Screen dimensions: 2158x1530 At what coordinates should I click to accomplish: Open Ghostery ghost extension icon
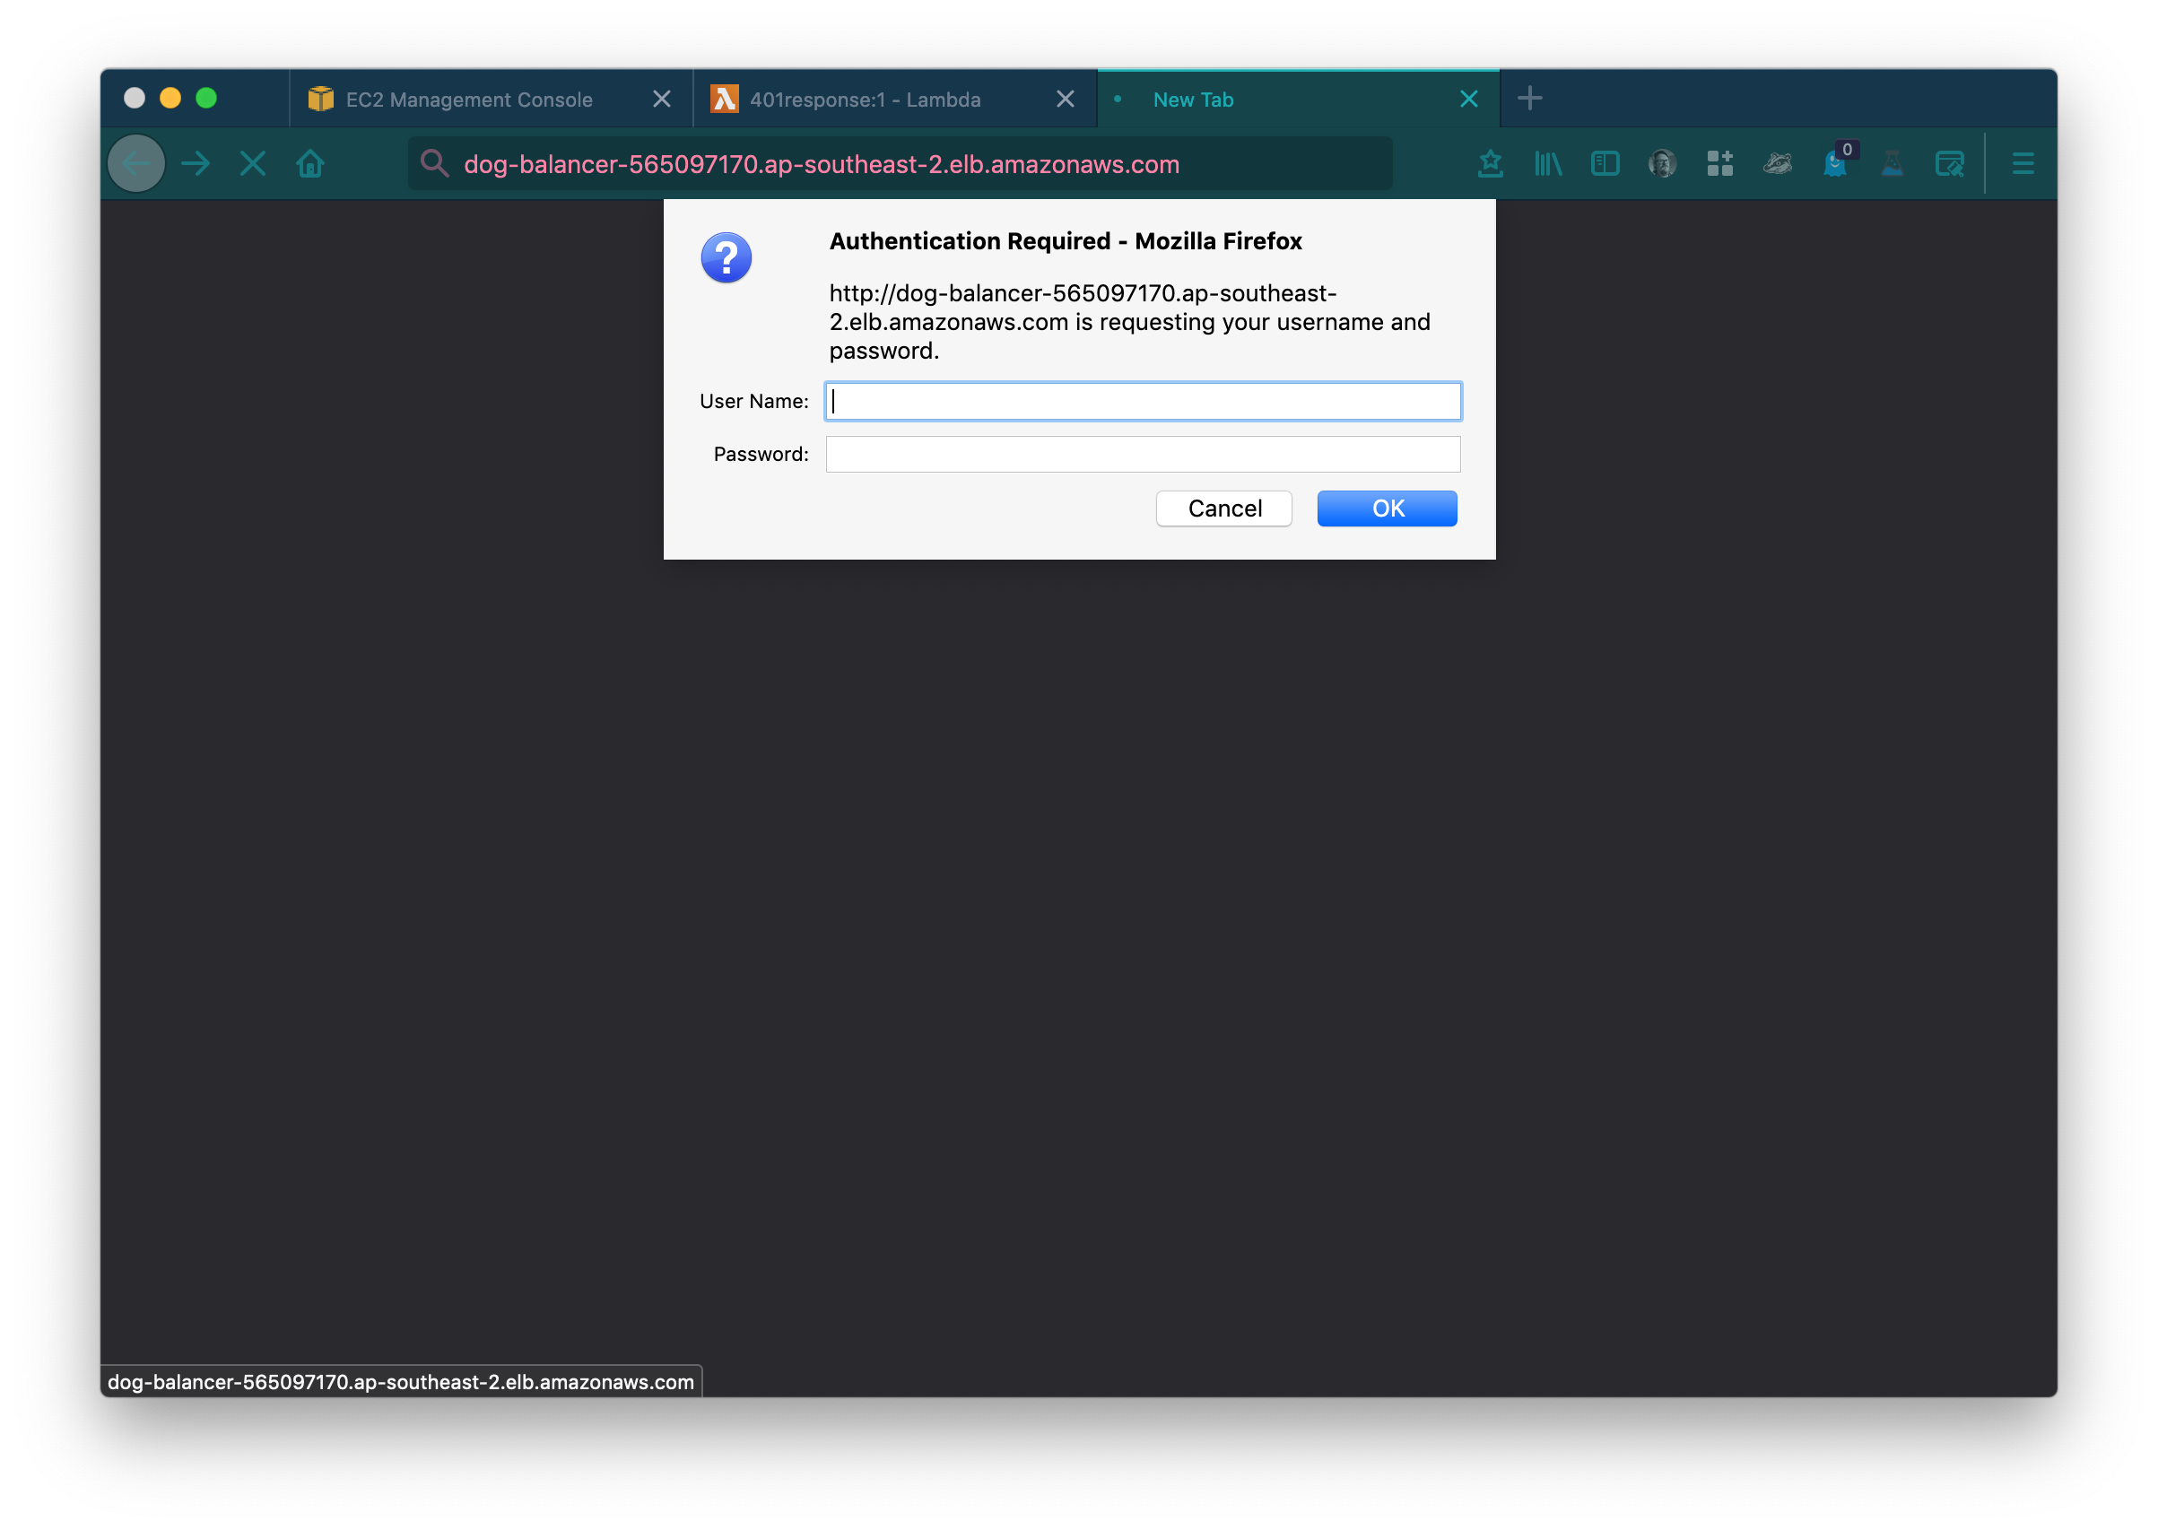pos(1834,164)
